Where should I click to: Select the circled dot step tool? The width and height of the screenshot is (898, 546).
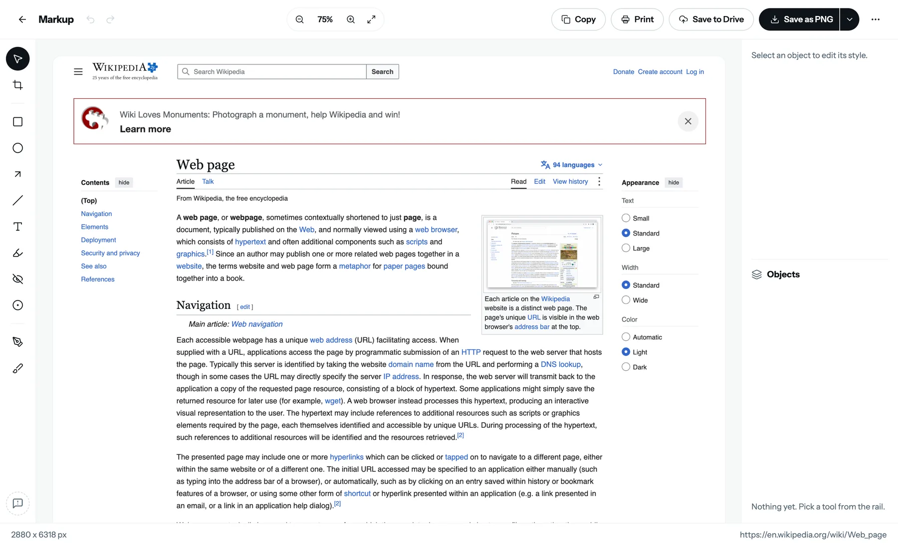tap(18, 305)
